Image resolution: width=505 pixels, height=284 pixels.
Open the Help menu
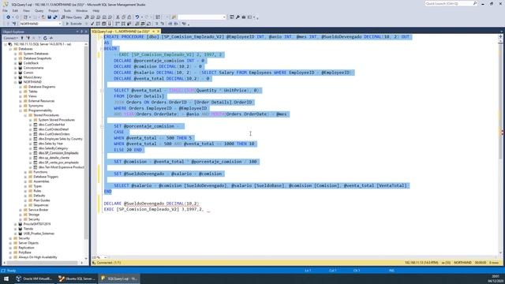pyautogui.click(x=96, y=10)
